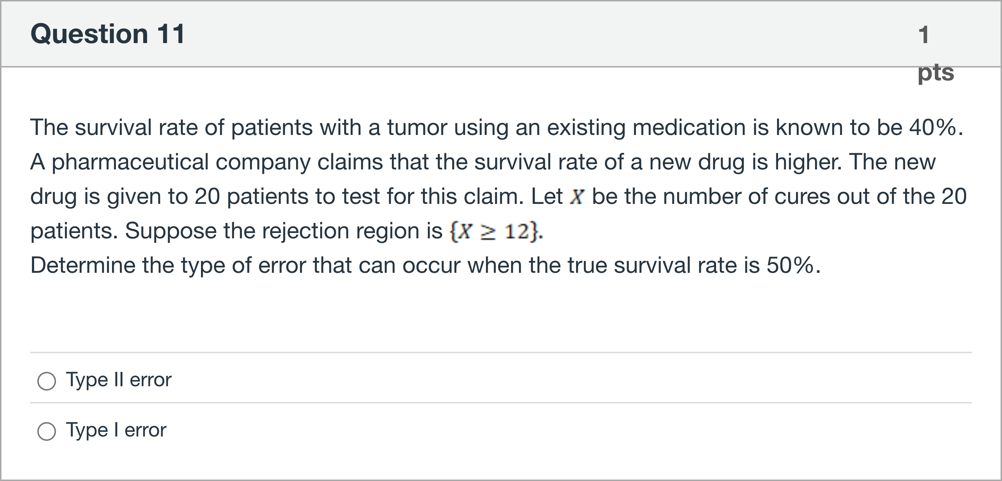1002x481 pixels.
Task: Click the word "Suppose" in the question
Action: click(x=171, y=231)
